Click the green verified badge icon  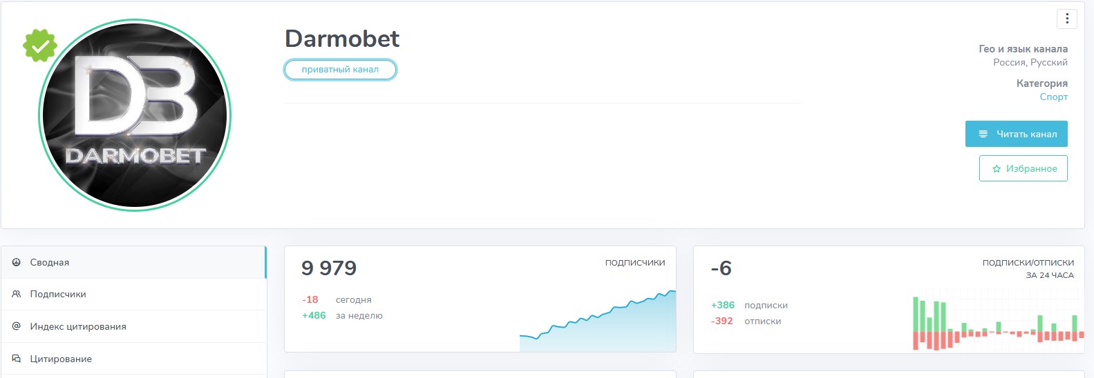coord(40,46)
